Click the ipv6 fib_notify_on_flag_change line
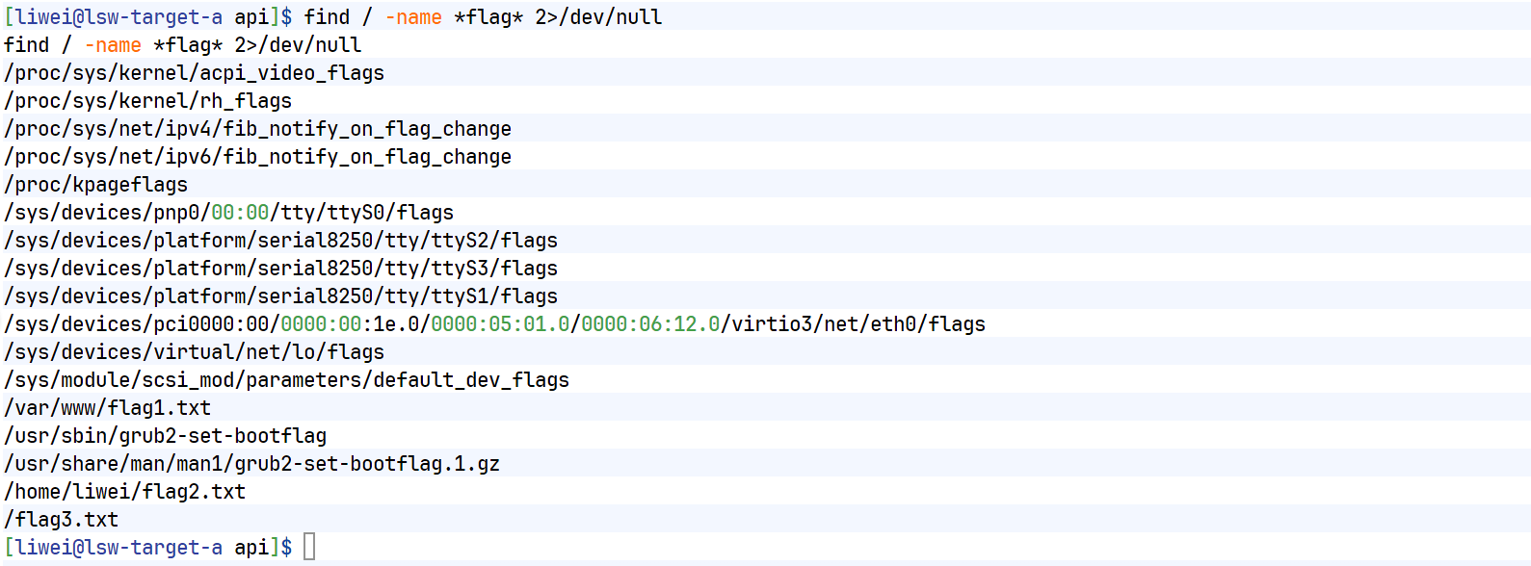The height and width of the screenshot is (566, 1531). point(257,157)
